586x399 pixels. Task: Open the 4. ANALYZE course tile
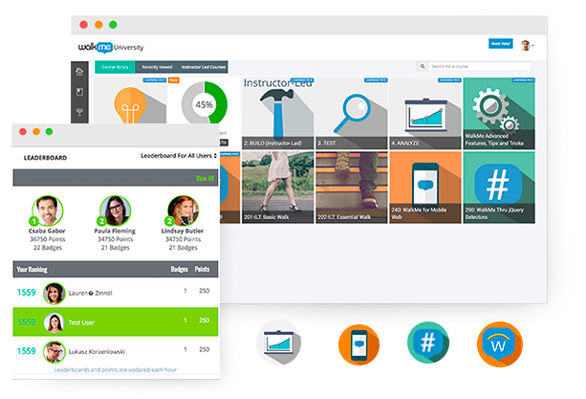click(x=425, y=114)
